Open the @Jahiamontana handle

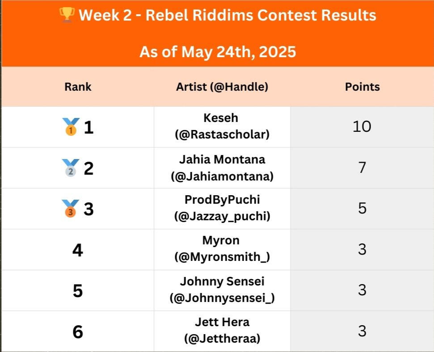222,176
